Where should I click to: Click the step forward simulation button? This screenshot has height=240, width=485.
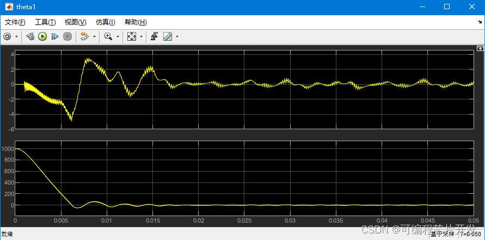pos(55,36)
